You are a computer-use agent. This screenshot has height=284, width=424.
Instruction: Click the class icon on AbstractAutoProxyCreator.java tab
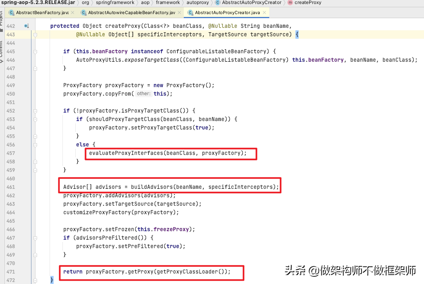coord(190,13)
